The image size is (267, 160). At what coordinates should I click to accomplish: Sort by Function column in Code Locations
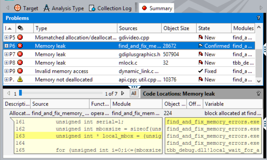(100, 104)
